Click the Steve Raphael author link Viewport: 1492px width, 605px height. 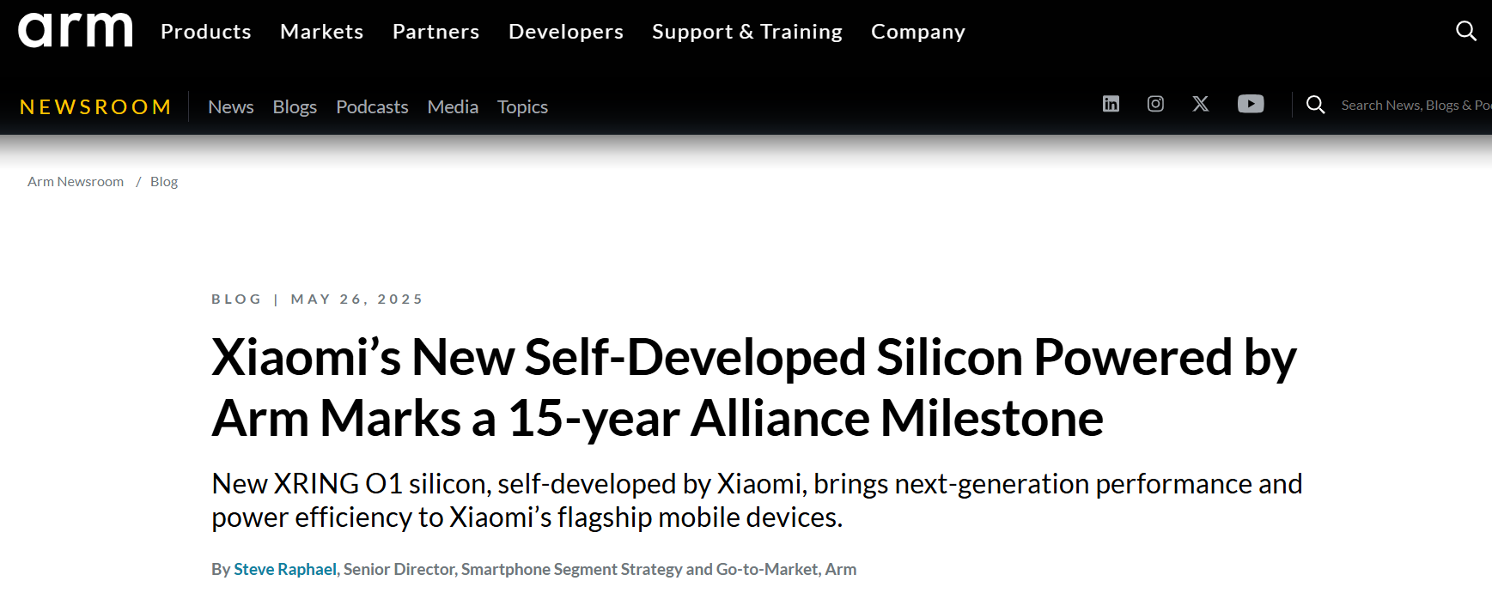pyautogui.click(x=285, y=569)
